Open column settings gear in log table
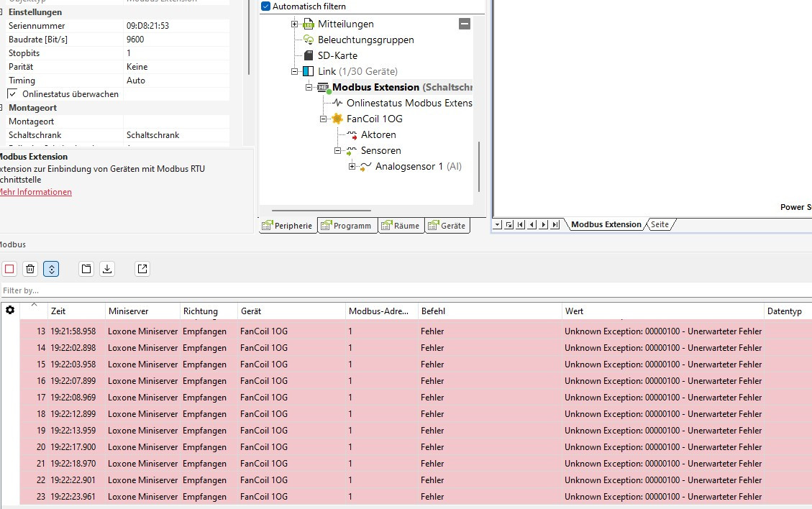Image resolution: width=812 pixels, height=509 pixels. (x=10, y=311)
